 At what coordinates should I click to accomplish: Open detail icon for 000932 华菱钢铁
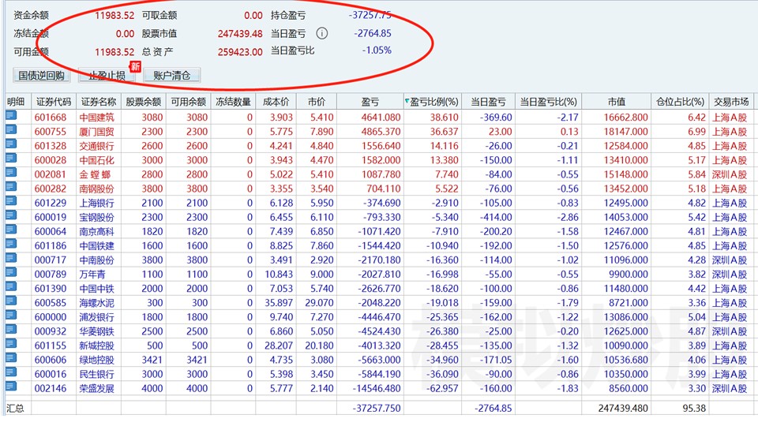click(x=11, y=330)
